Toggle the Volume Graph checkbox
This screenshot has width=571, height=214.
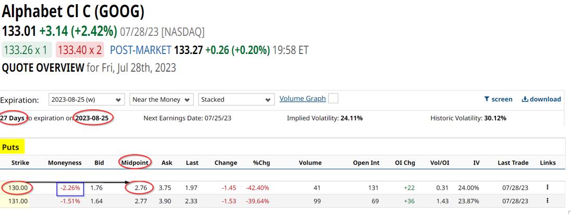click(333, 99)
